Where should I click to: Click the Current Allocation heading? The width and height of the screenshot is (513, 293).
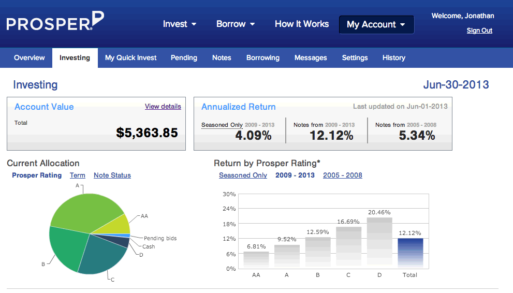tap(43, 163)
